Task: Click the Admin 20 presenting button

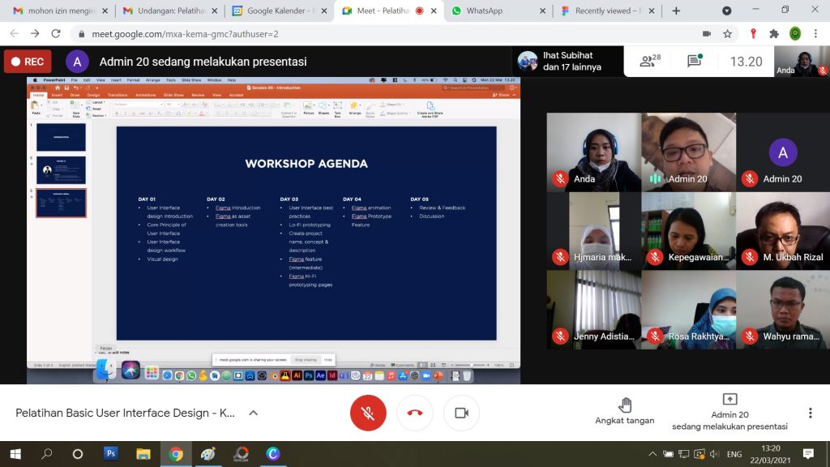Action: click(729, 412)
